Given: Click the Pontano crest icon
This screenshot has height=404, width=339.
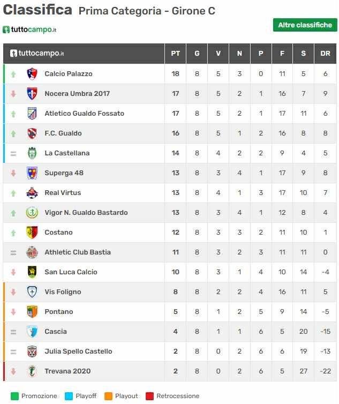Looking at the screenshot, I should click(x=32, y=312).
